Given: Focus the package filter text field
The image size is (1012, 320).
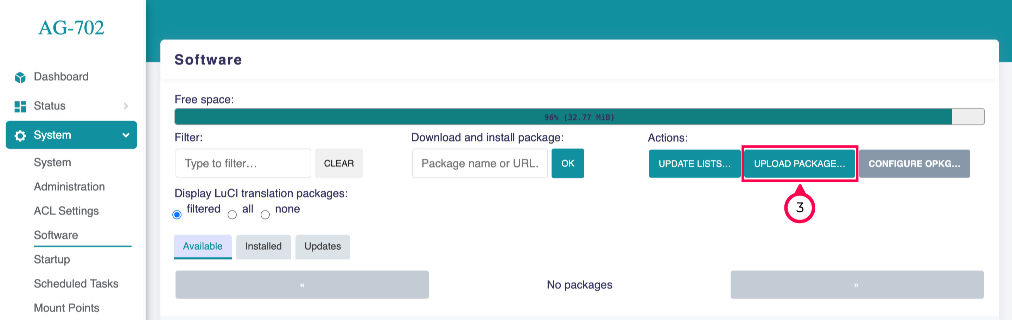Looking at the screenshot, I should coord(243,163).
